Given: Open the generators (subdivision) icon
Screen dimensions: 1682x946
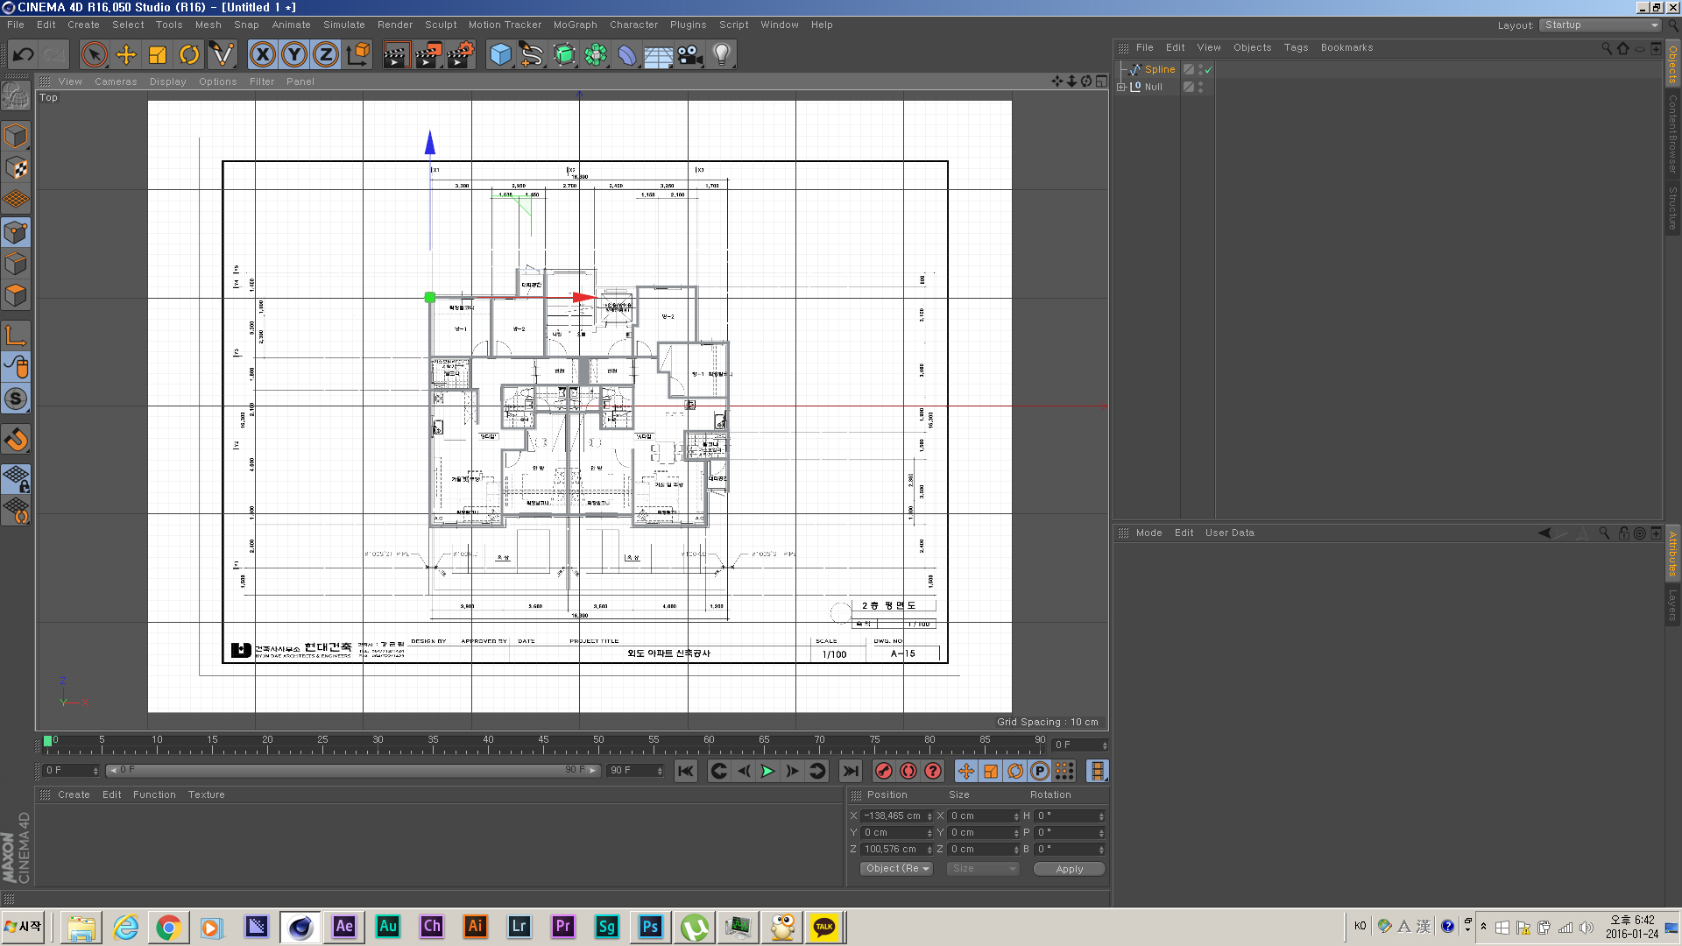Looking at the screenshot, I should tap(564, 54).
